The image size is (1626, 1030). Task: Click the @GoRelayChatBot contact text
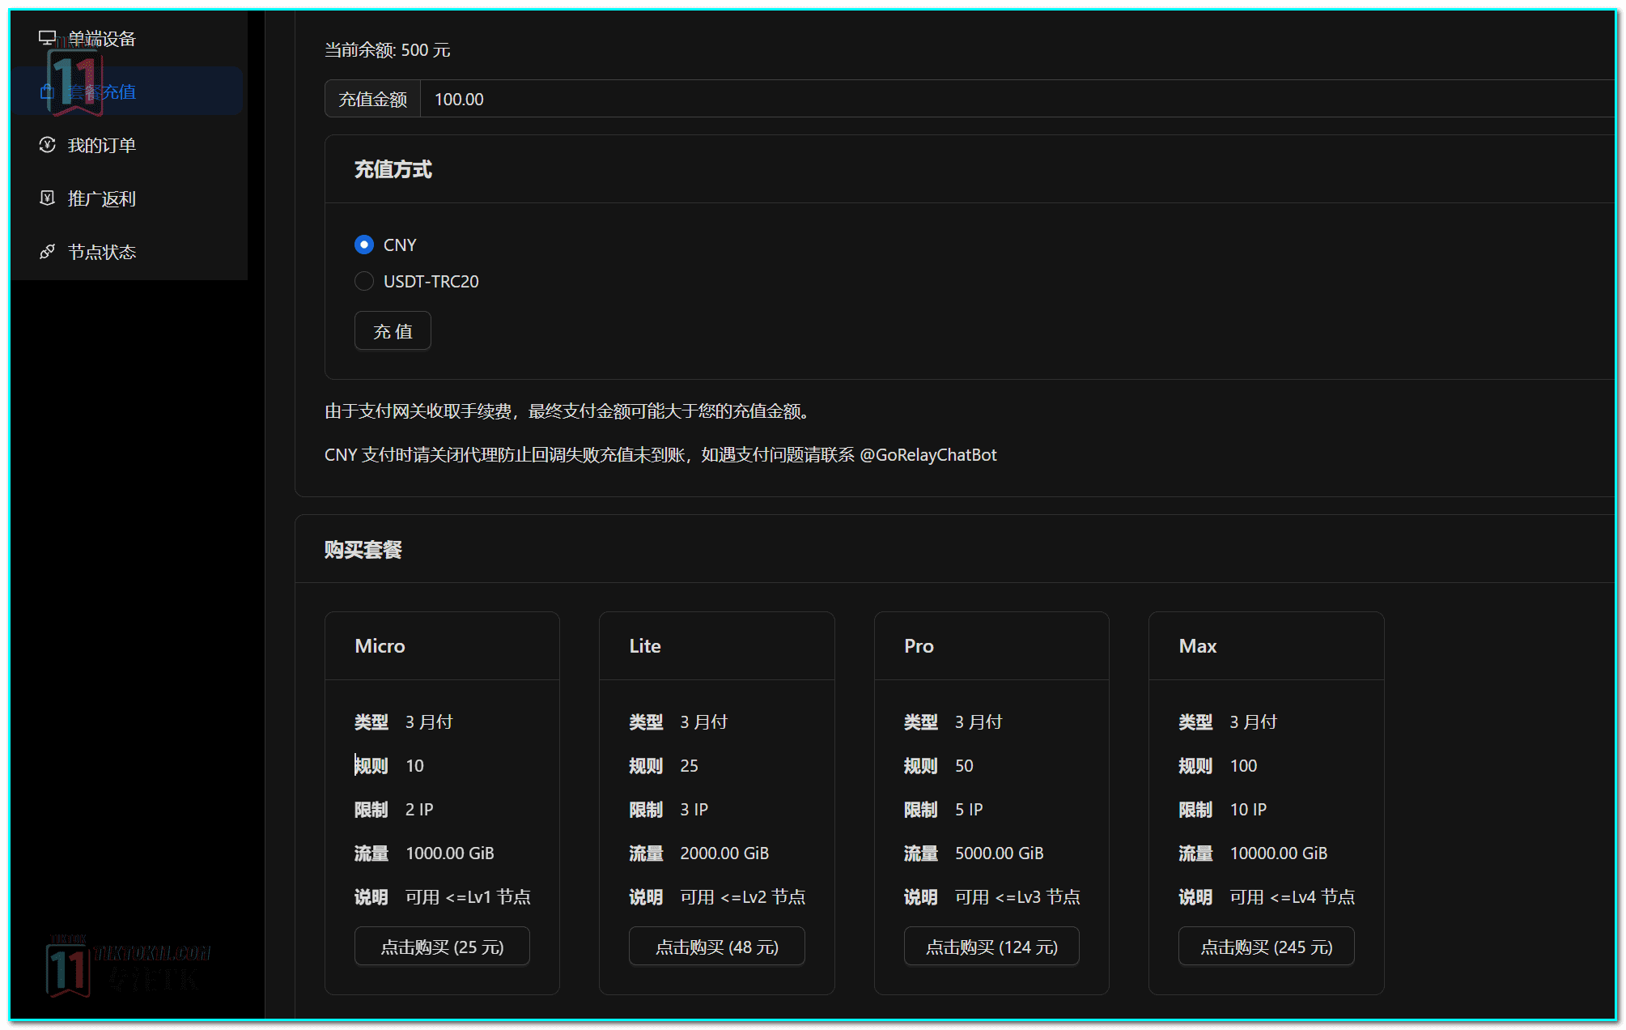tap(928, 455)
